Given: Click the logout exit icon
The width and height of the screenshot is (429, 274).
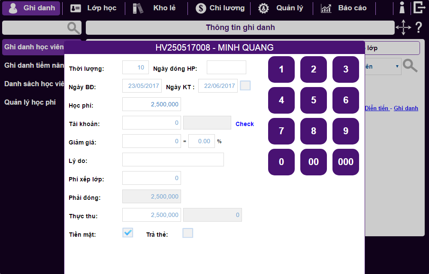Looking at the screenshot, I should [x=419, y=8].
